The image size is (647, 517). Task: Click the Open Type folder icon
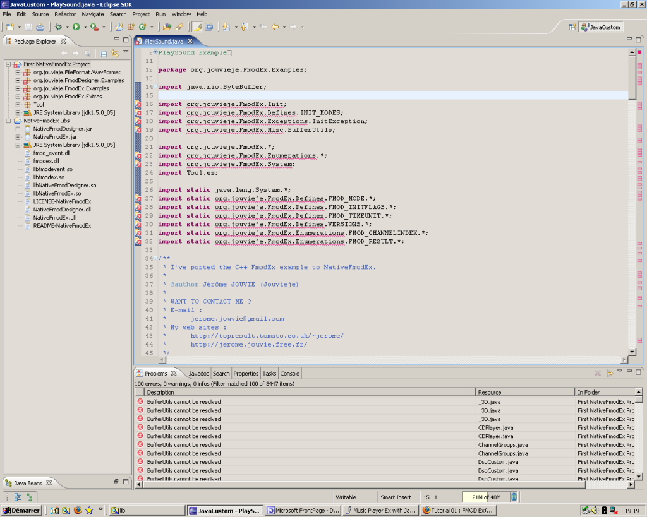click(x=167, y=27)
